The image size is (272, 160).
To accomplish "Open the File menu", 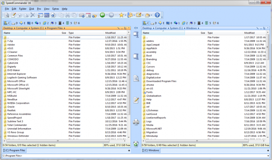I will (7, 9).
